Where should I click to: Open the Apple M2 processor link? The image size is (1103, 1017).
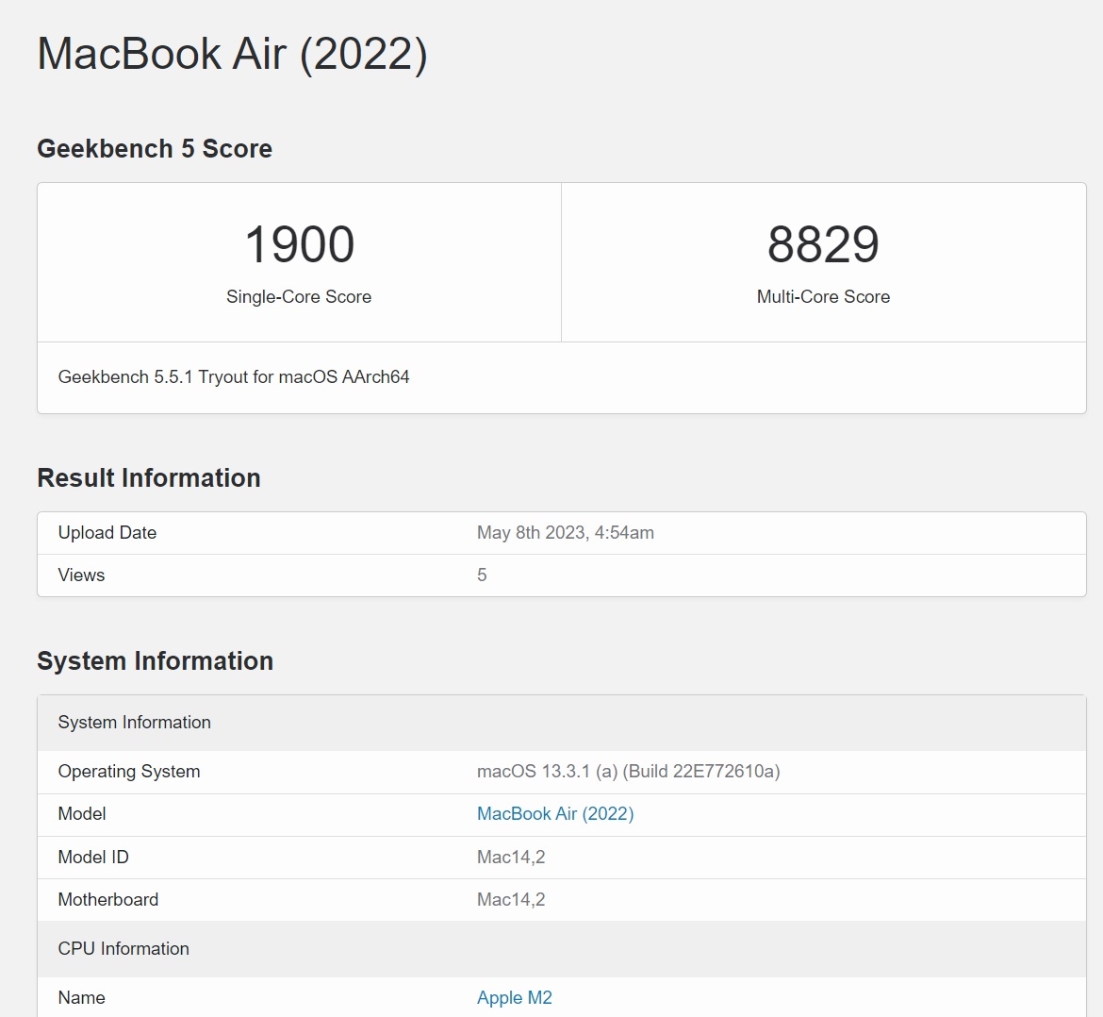coord(514,997)
